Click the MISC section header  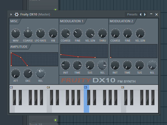14,21
